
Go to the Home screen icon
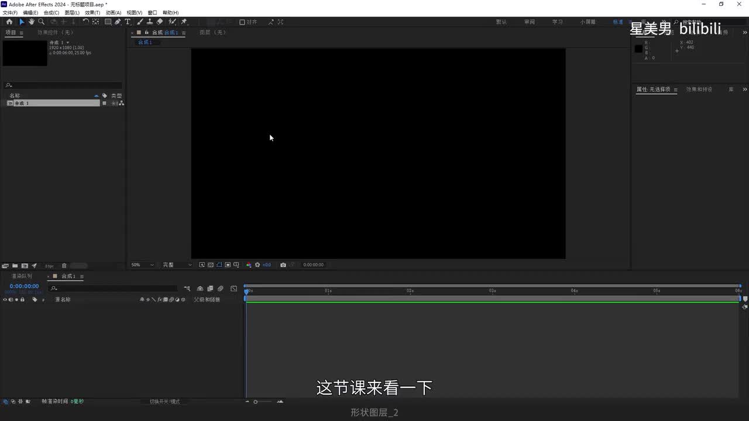click(9, 22)
